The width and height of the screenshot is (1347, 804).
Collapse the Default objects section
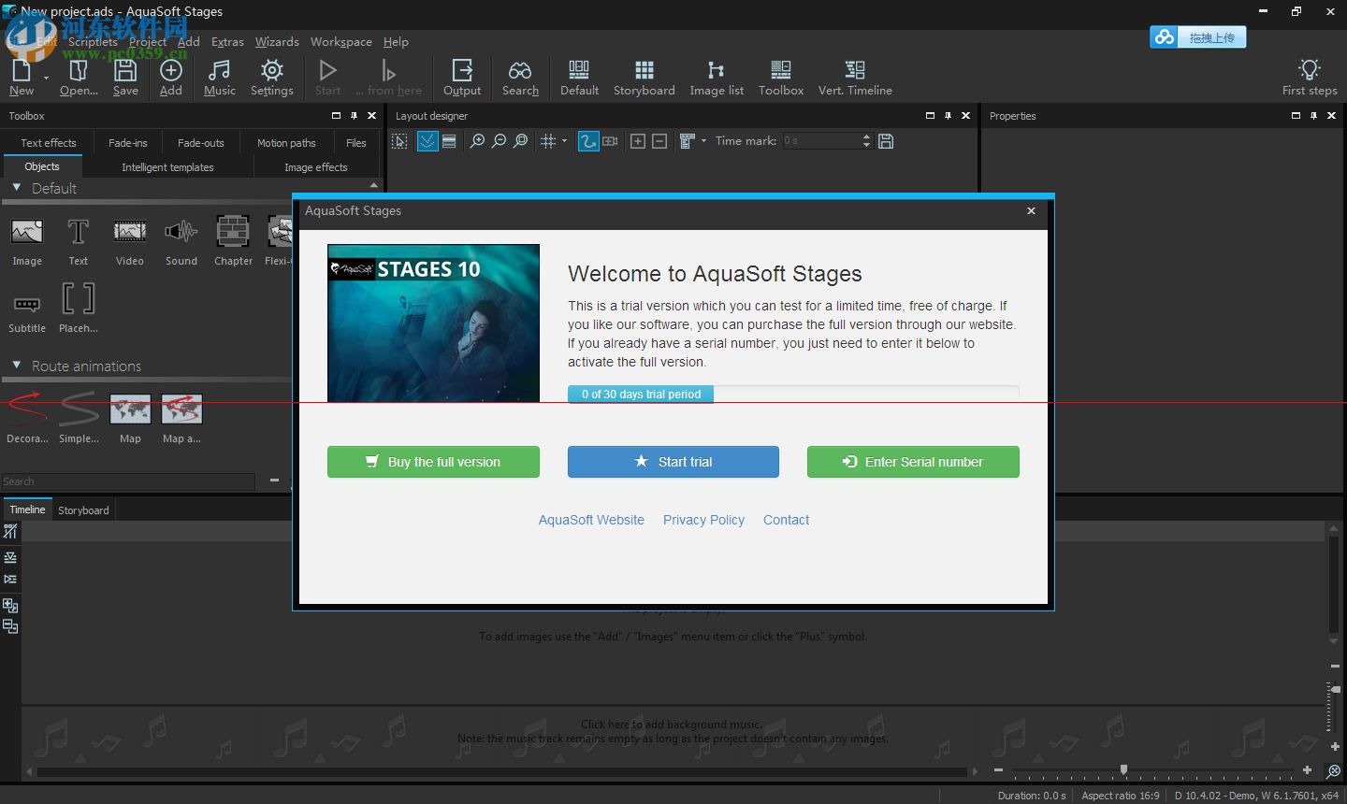(x=16, y=188)
